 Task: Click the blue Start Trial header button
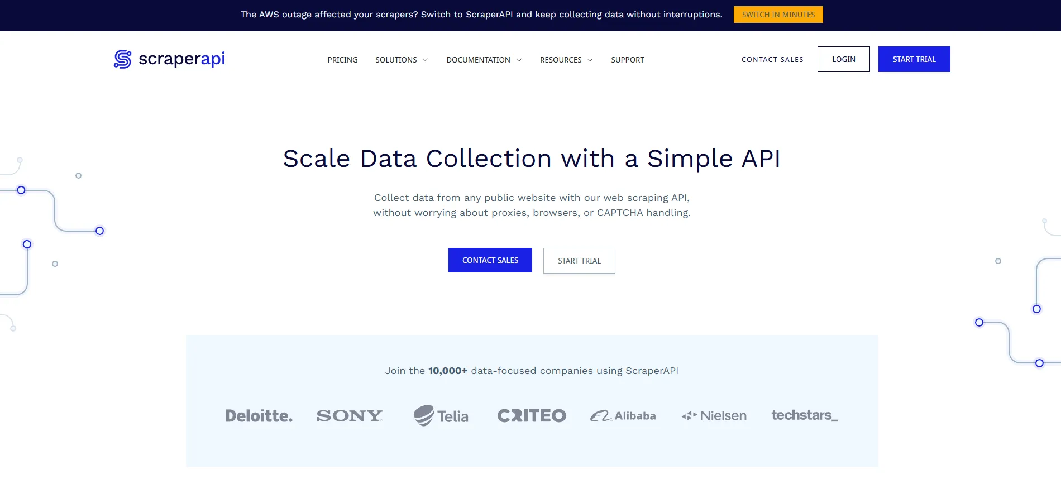click(x=914, y=59)
